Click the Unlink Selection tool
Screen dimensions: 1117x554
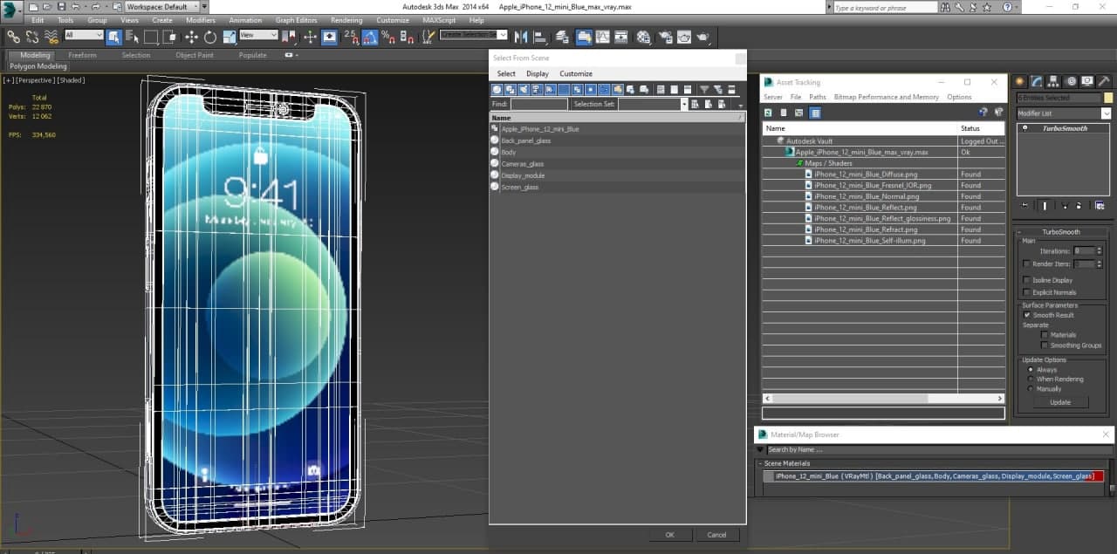[x=32, y=37]
